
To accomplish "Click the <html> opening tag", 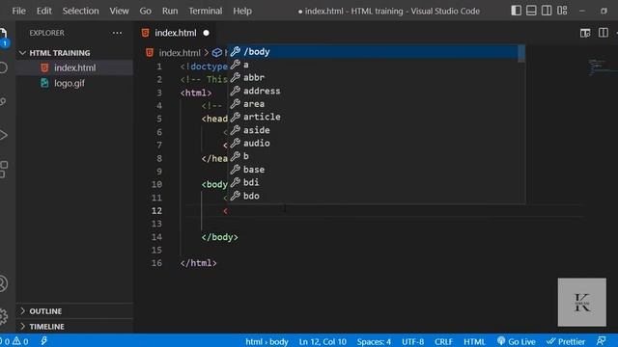I will [196, 93].
